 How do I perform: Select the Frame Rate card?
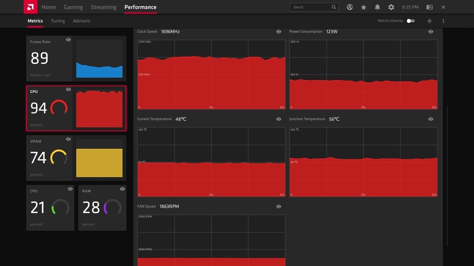[76, 59]
